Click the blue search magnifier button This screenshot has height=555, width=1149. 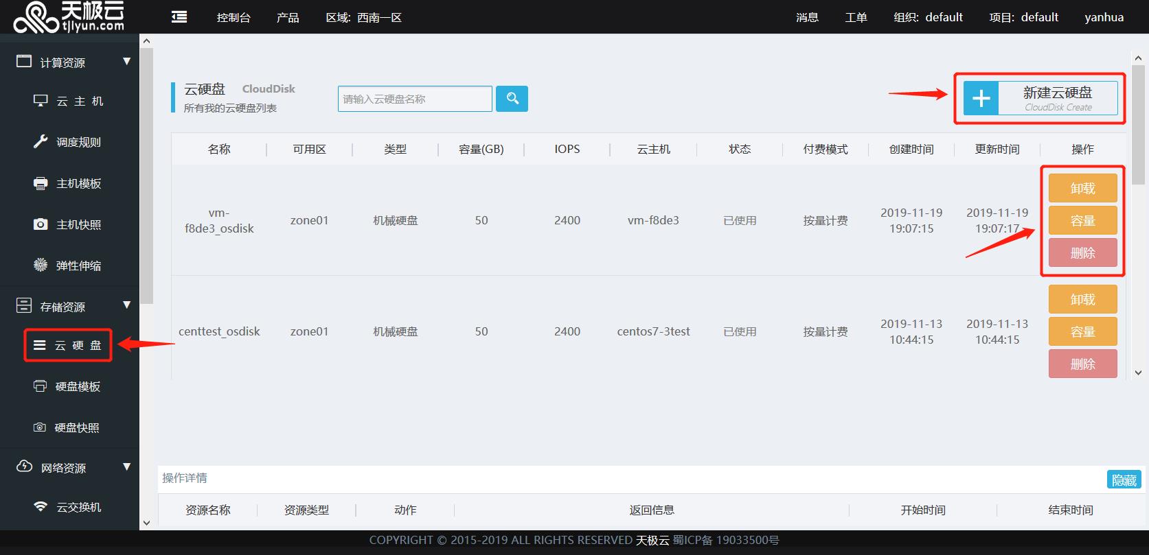click(x=512, y=99)
